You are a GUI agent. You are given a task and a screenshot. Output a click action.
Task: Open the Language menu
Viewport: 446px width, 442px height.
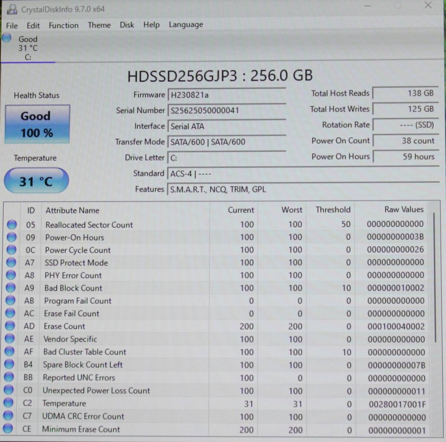(186, 25)
